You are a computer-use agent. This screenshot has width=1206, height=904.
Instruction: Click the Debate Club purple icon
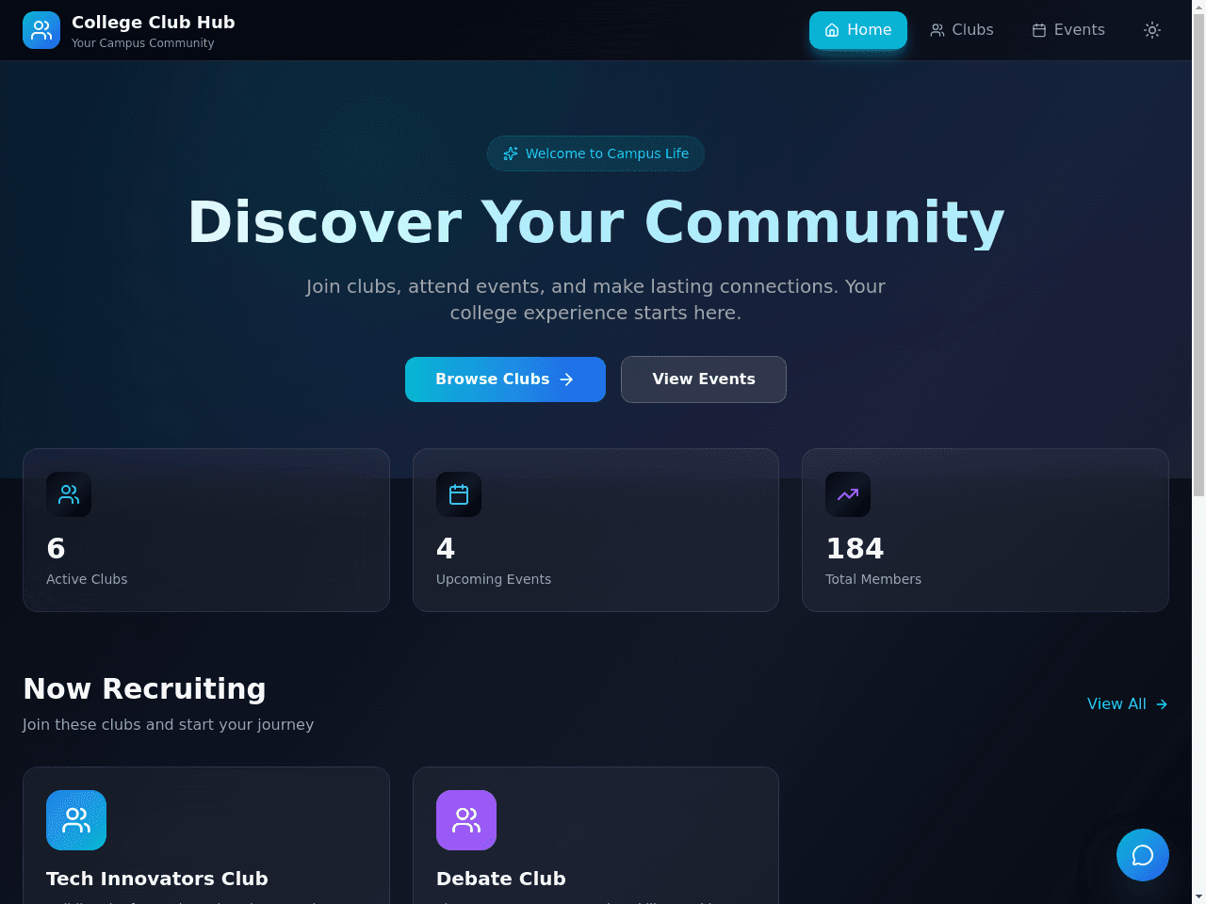[466, 820]
